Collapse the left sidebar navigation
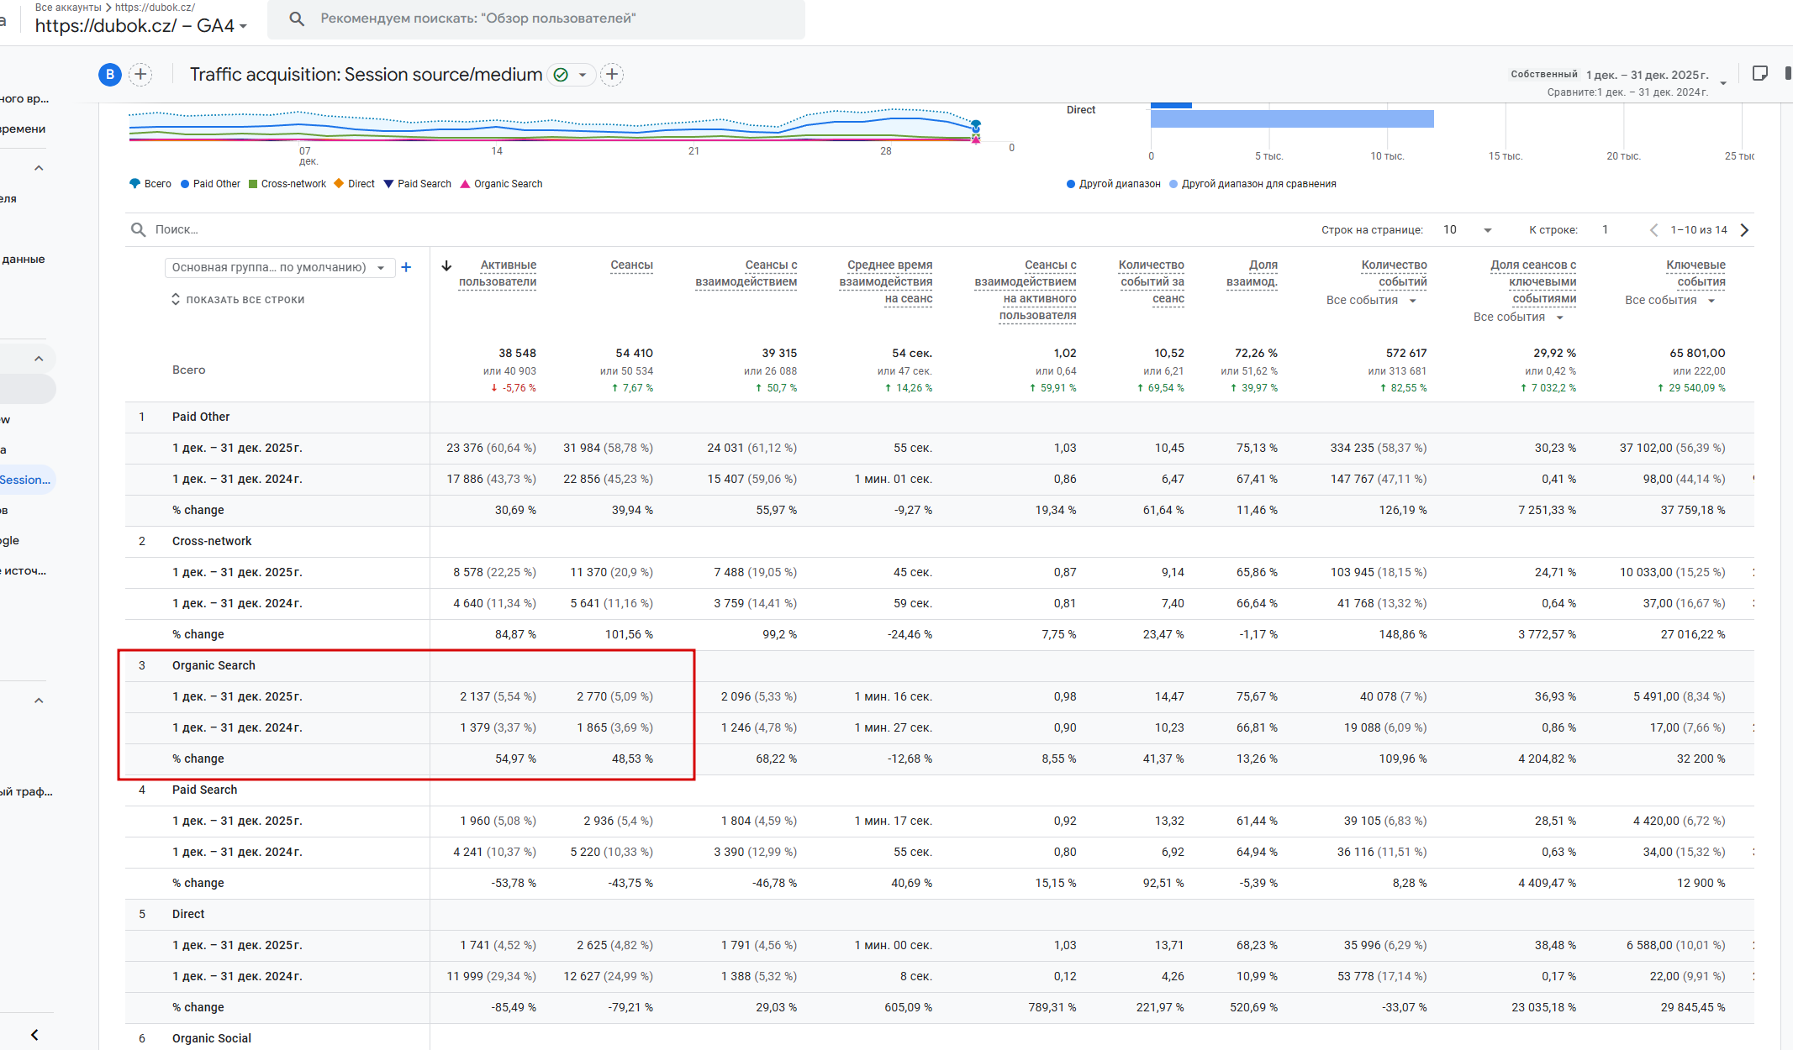This screenshot has width=1793, height=1050. (34, 1035)
